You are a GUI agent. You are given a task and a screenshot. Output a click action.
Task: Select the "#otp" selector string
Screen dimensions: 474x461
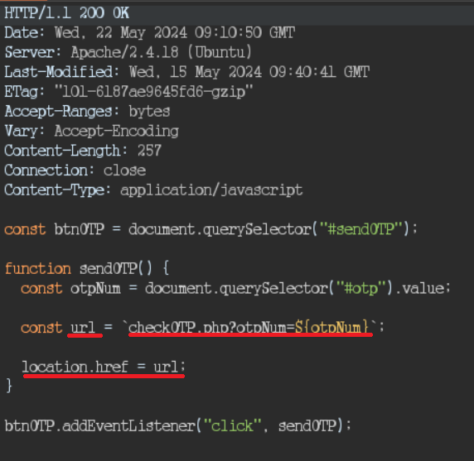tap(361, 288)
